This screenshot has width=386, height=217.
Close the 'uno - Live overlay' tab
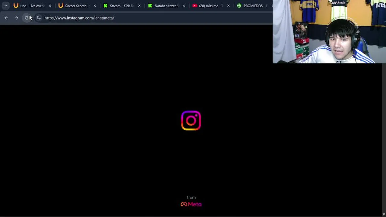[x=50, y=6]
